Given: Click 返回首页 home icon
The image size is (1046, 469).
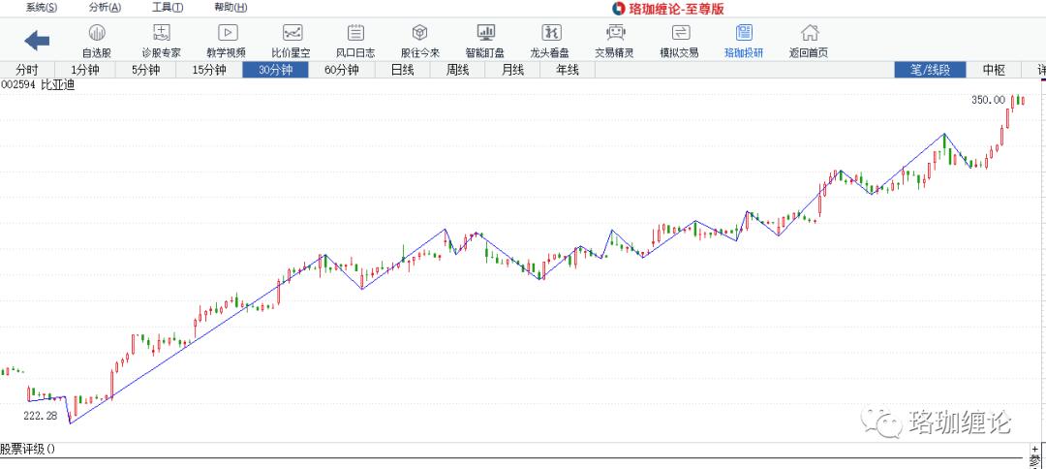Looking at the screenshot, I should [x=809, y=33].
